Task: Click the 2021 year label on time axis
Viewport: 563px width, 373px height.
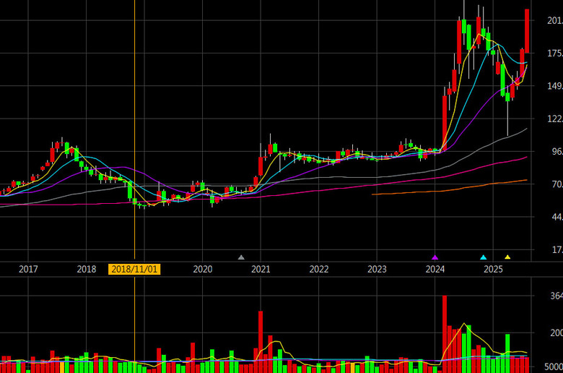Action: click(x=261, y=269)
